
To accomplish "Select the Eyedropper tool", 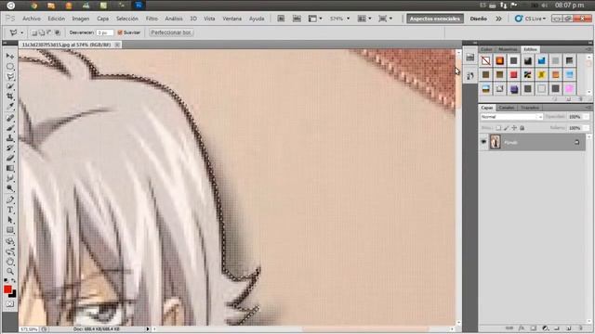I will pyautogui.click(x=10, y=107).
